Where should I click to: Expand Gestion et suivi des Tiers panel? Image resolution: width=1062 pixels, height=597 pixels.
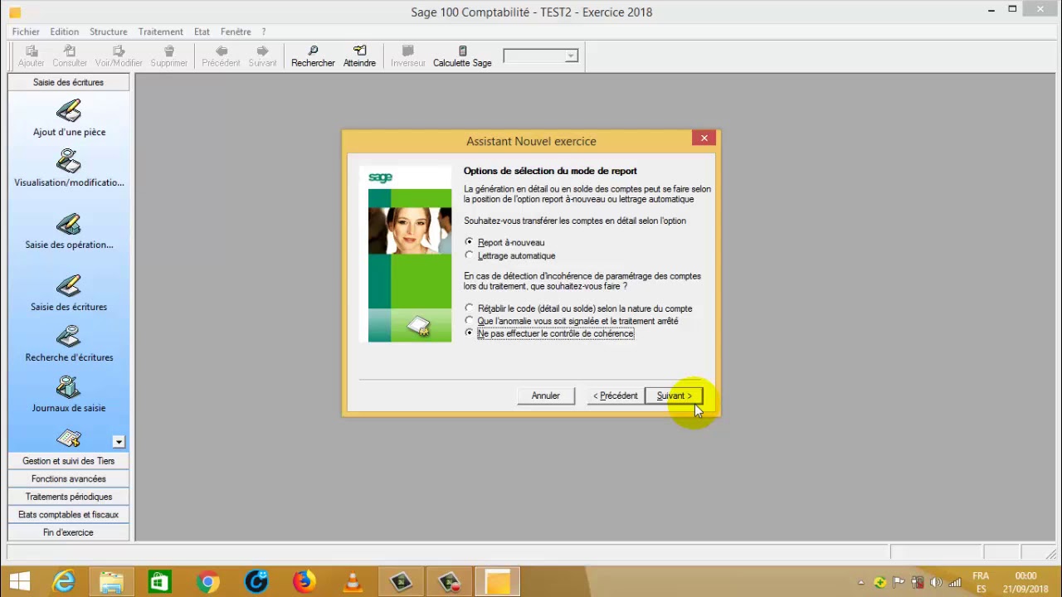69,461
